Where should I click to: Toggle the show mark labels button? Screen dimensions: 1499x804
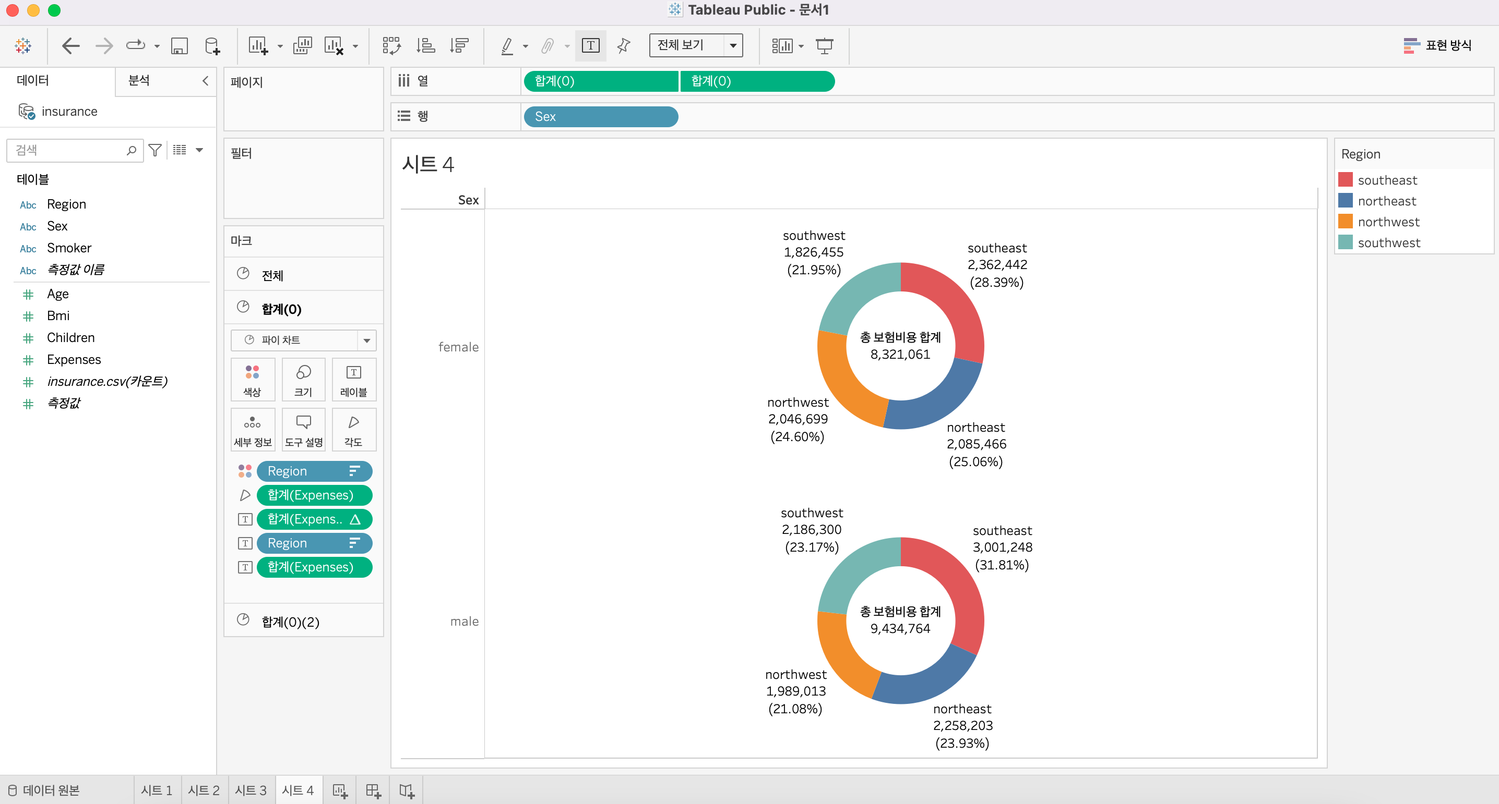pos(590,45)
